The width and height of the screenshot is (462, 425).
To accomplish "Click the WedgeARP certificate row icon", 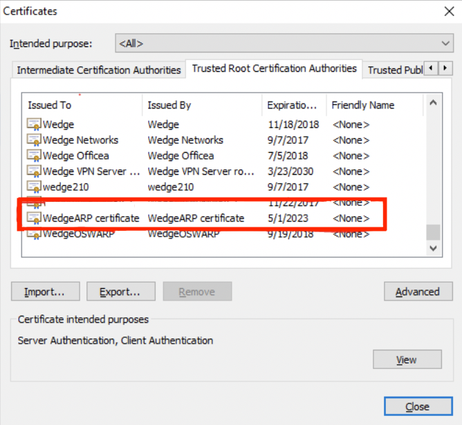I will point(34,218).
